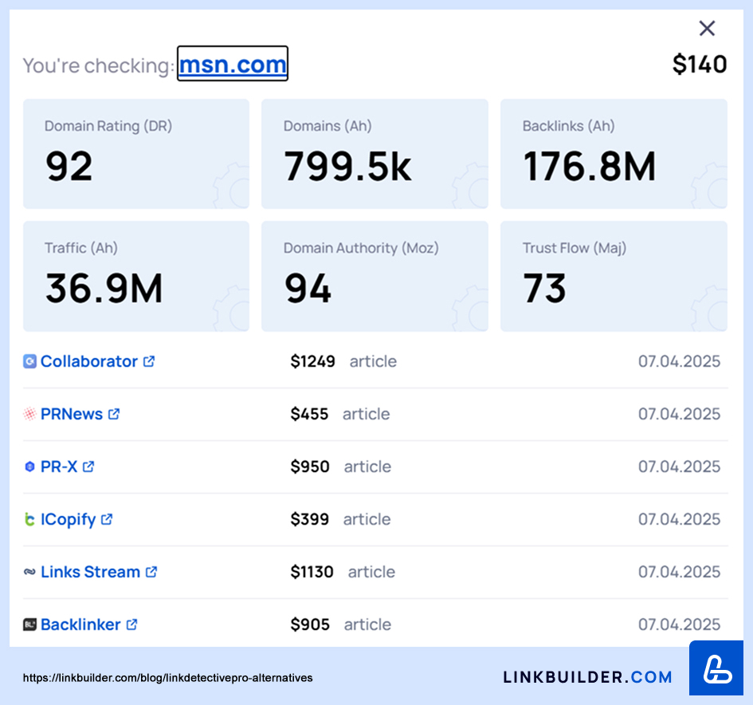Select the Domain Rating (DR) card
Viewport: 753px width, 705px height.
click(x=135, y=154)
